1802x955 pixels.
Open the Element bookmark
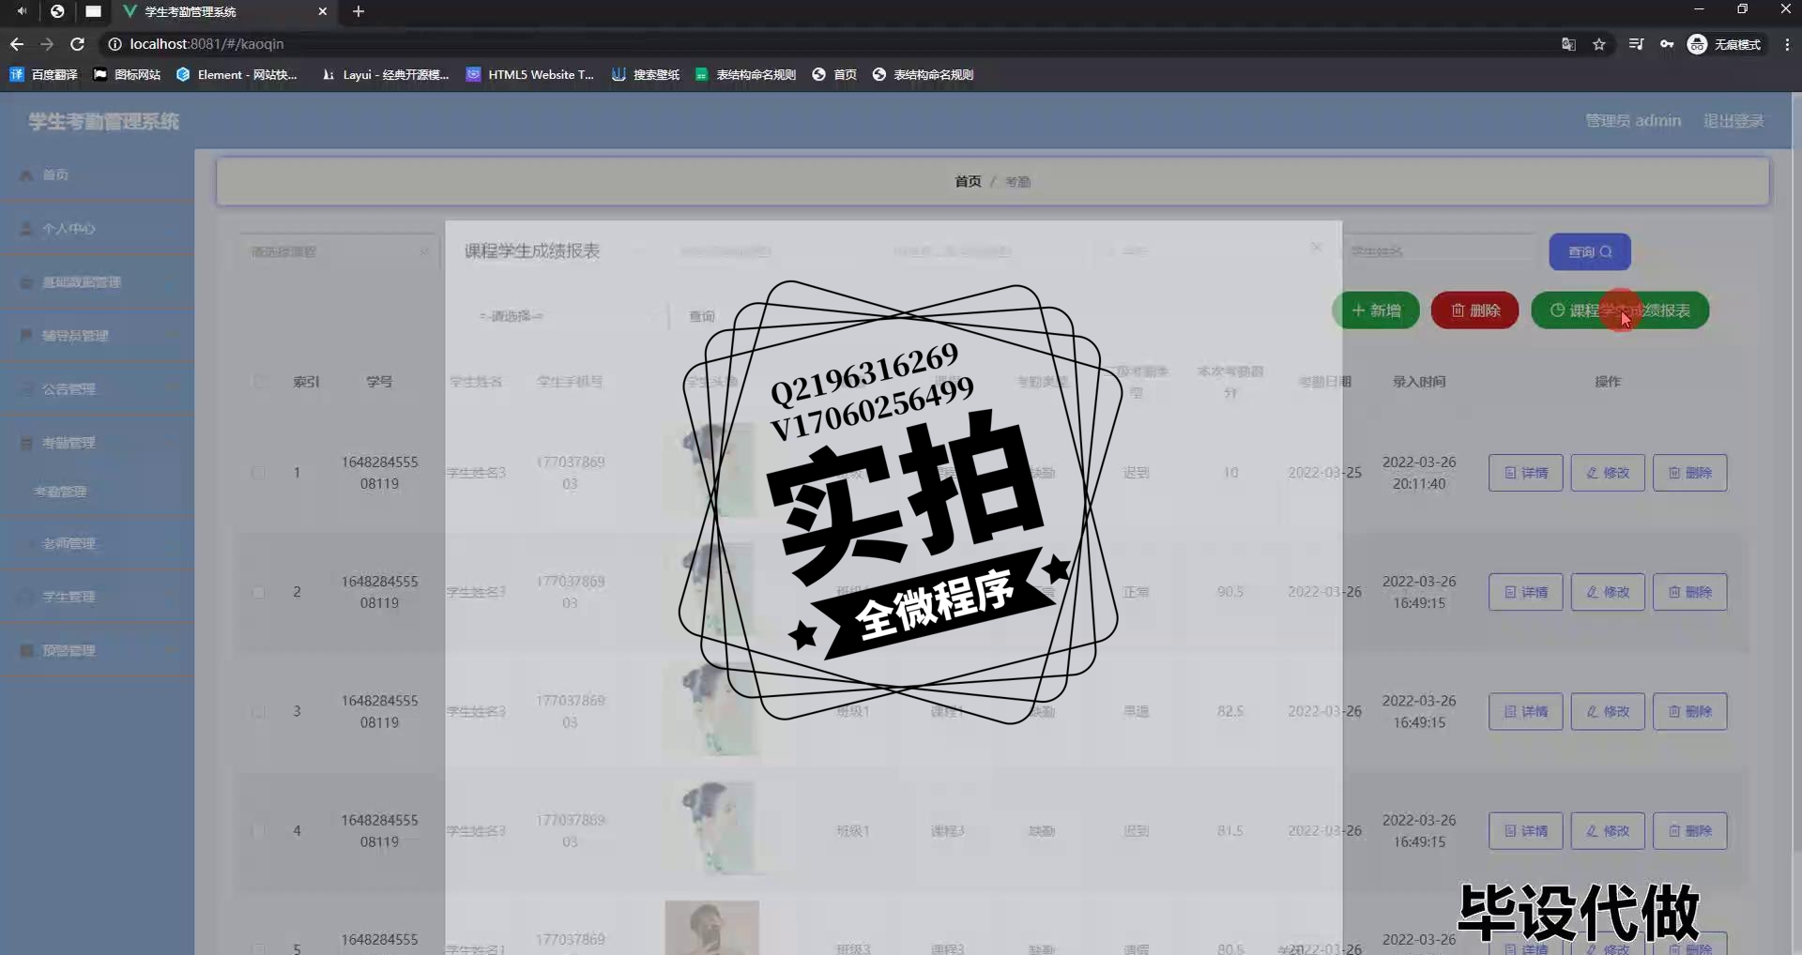click(237, 74)
